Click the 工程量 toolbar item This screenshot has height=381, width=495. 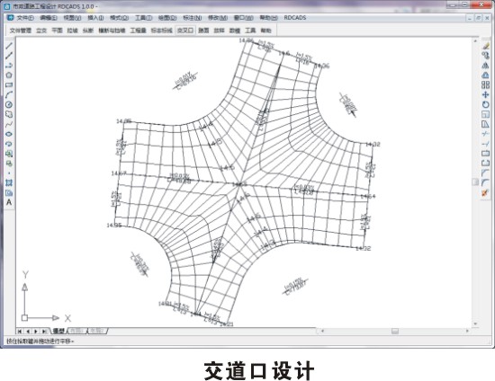pyautogui.click(x=139, y=31)
